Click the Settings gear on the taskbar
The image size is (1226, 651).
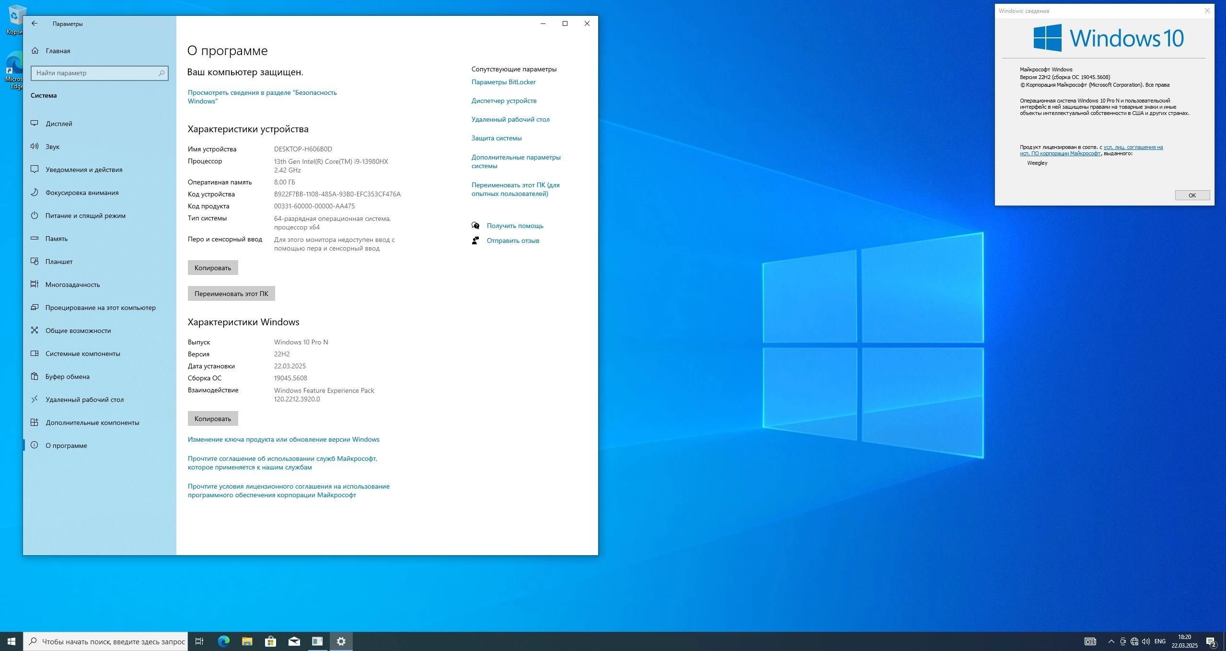point(341,641)
